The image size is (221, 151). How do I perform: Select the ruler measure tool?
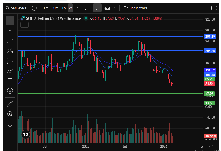[x=10, y=104]
